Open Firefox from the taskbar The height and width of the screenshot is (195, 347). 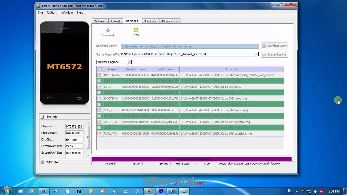[44, 191]
